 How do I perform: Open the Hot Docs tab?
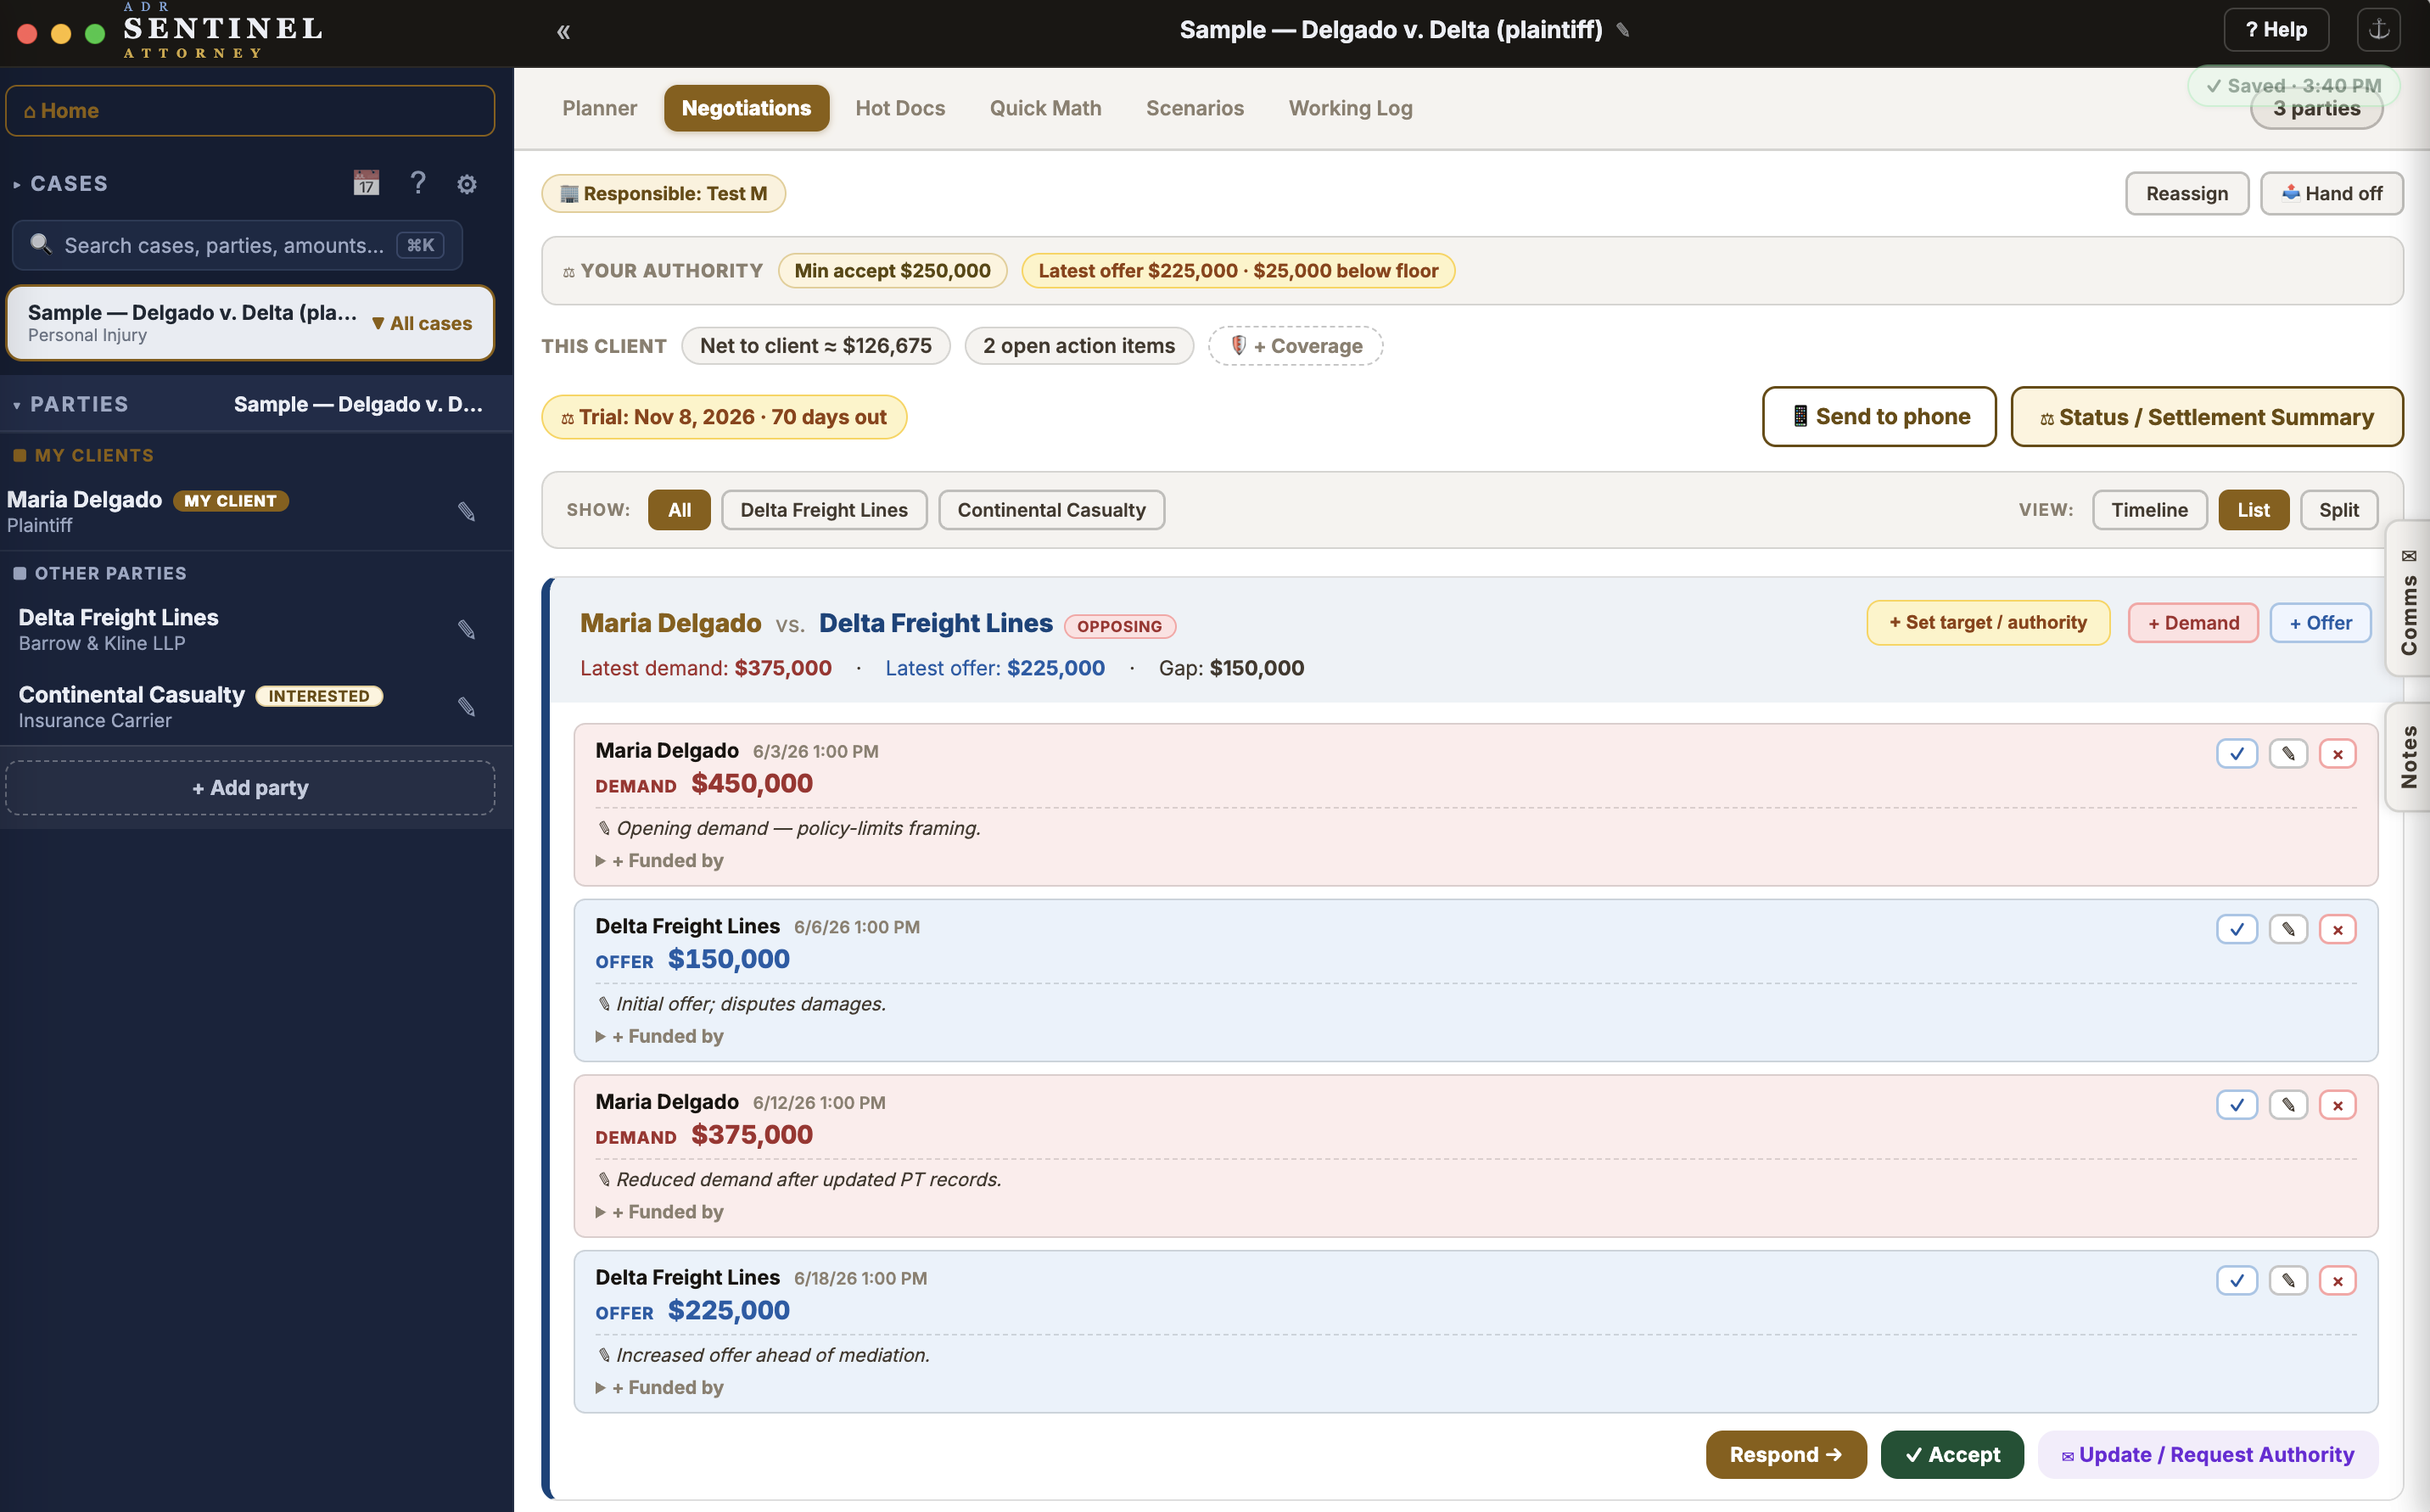(900, 108)
